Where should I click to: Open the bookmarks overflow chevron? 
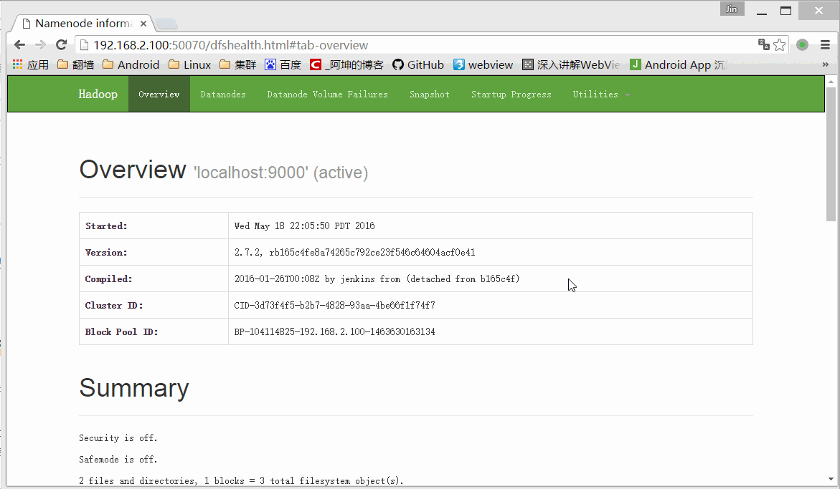(x=825, y=64)
